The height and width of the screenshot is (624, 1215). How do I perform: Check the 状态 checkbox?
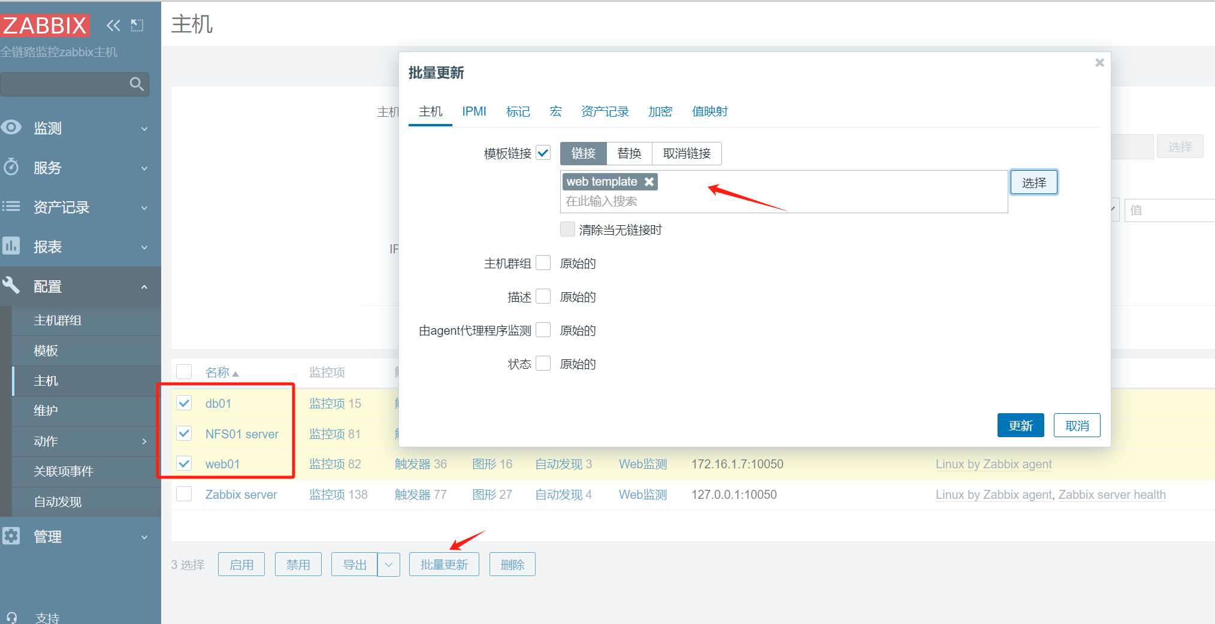[x=543, y=364]
